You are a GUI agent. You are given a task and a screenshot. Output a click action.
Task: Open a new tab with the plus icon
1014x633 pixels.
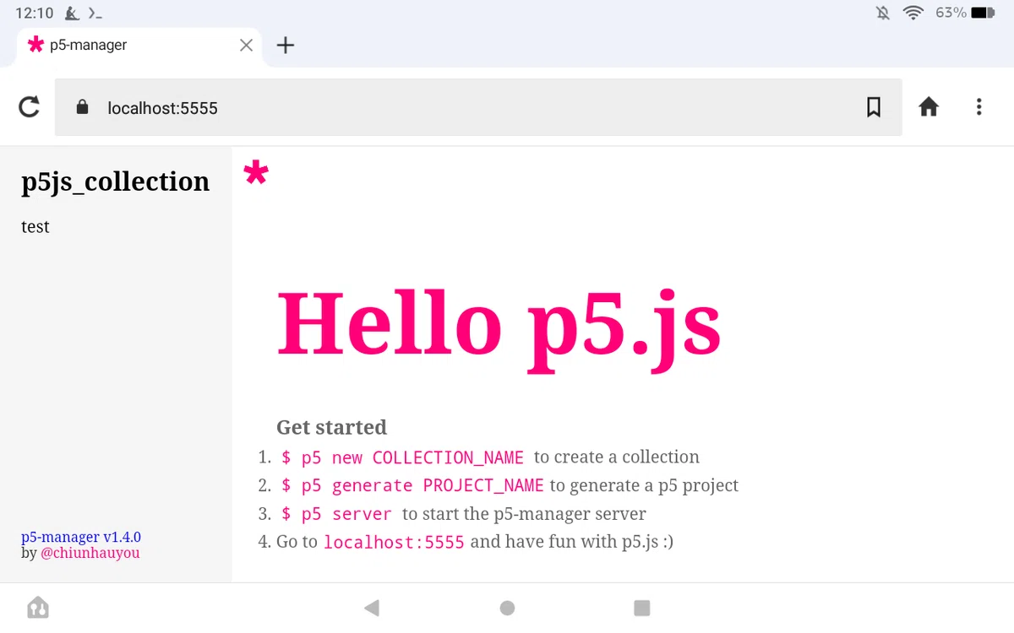[286, 46]
